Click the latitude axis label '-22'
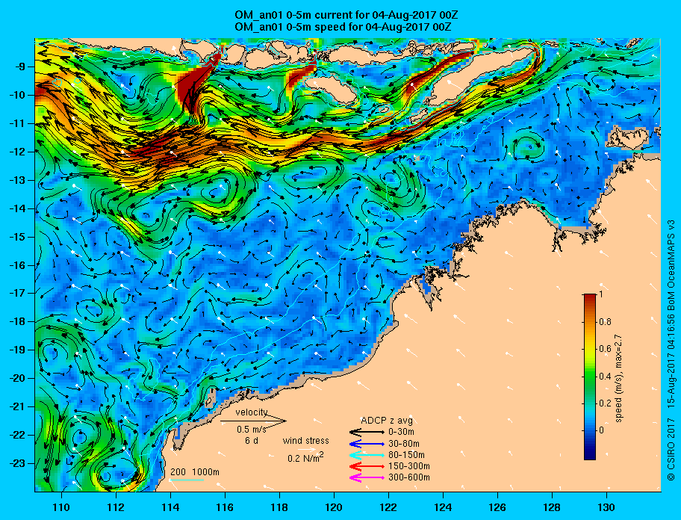Viewport: 681px width, 520px height. coord(18,435)
